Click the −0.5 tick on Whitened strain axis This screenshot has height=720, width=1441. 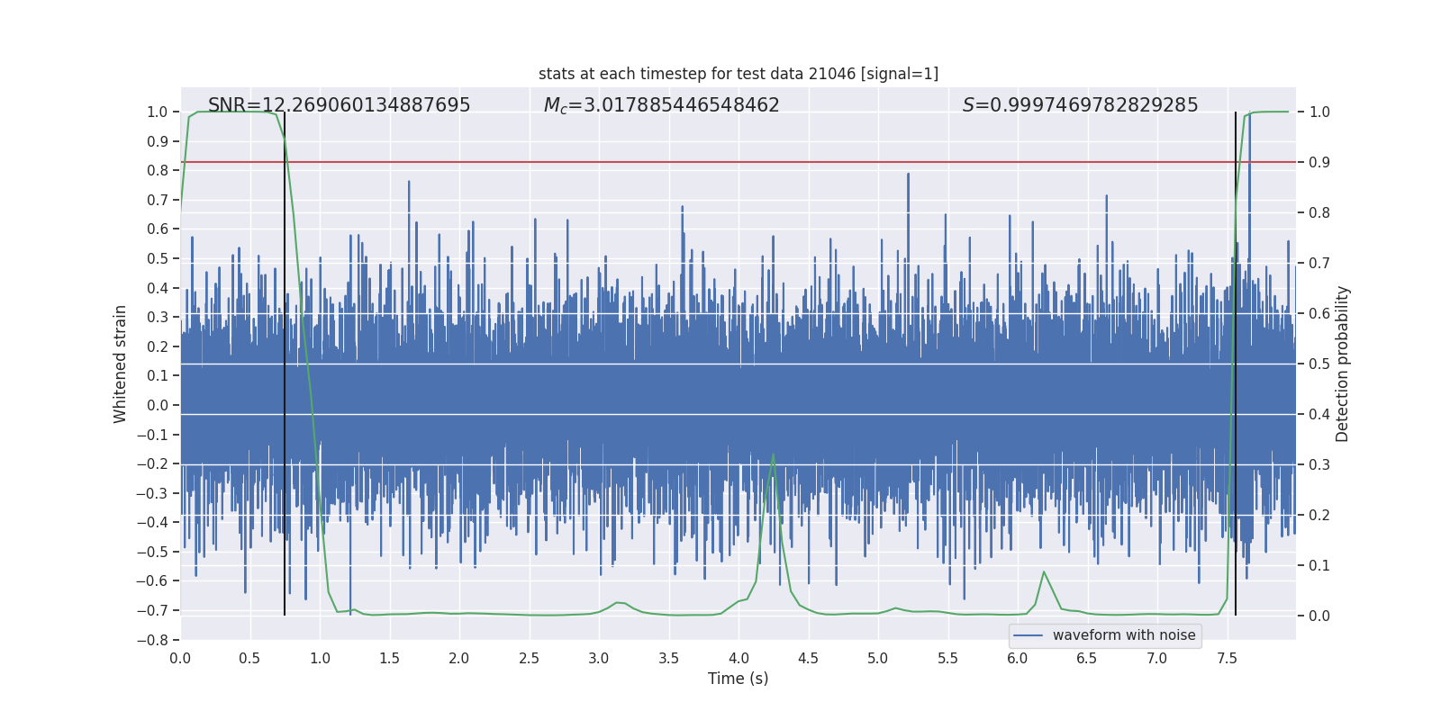point(152,552)
